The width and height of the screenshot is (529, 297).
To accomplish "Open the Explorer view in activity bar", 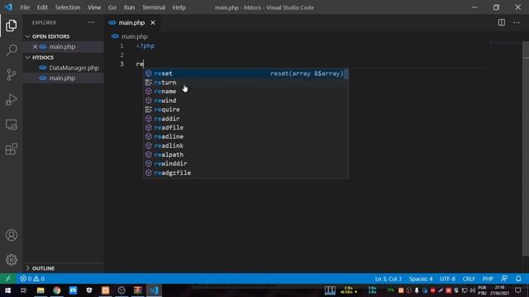I will pos(11,26).
